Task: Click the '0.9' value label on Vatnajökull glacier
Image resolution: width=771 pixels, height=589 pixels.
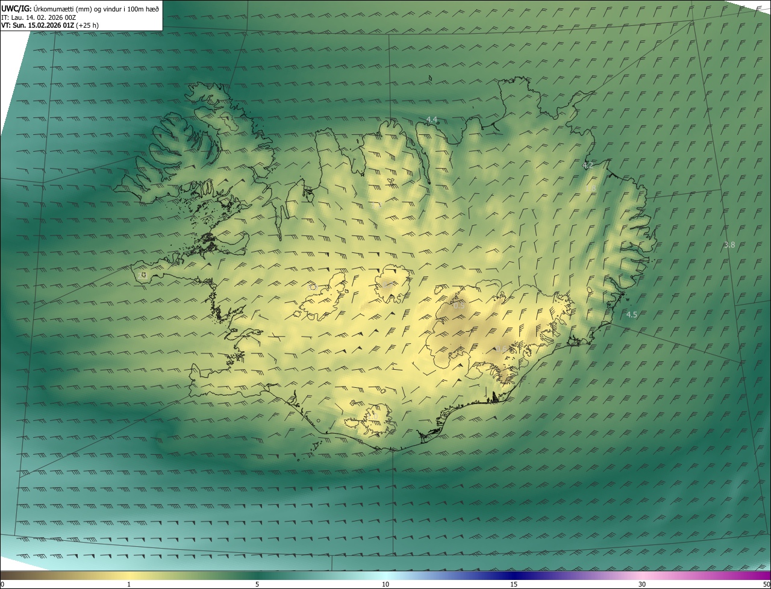Action: click(x=459, y=306)
